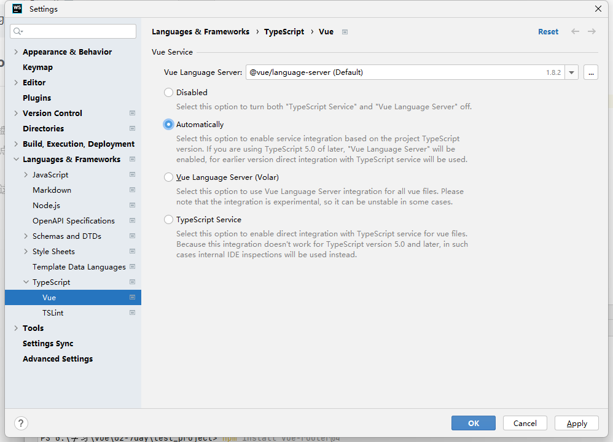Click the Cancel button
The height and width of the screenshot is (442, 613).
[525, 423]
